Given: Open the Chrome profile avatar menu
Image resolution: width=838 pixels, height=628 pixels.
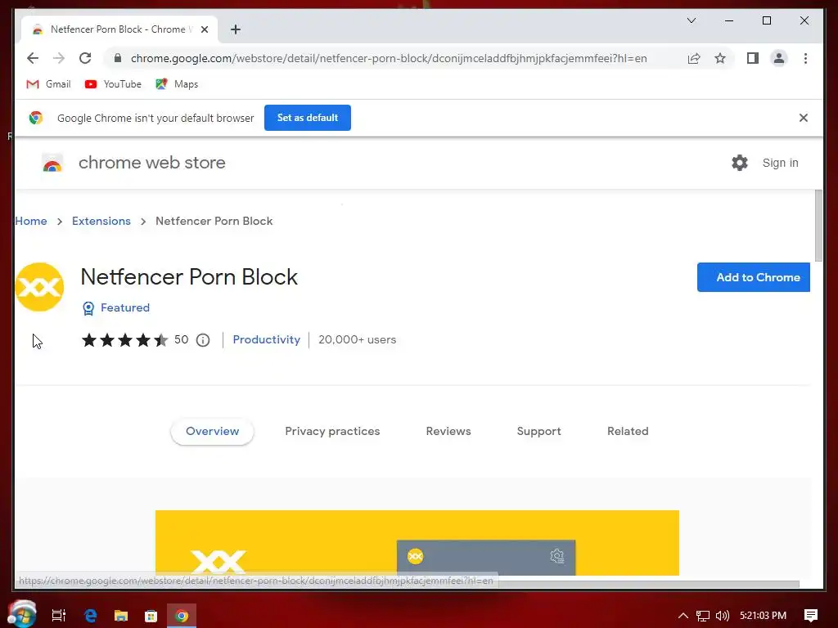Looking at the screenshot, I should coord(779,58).
